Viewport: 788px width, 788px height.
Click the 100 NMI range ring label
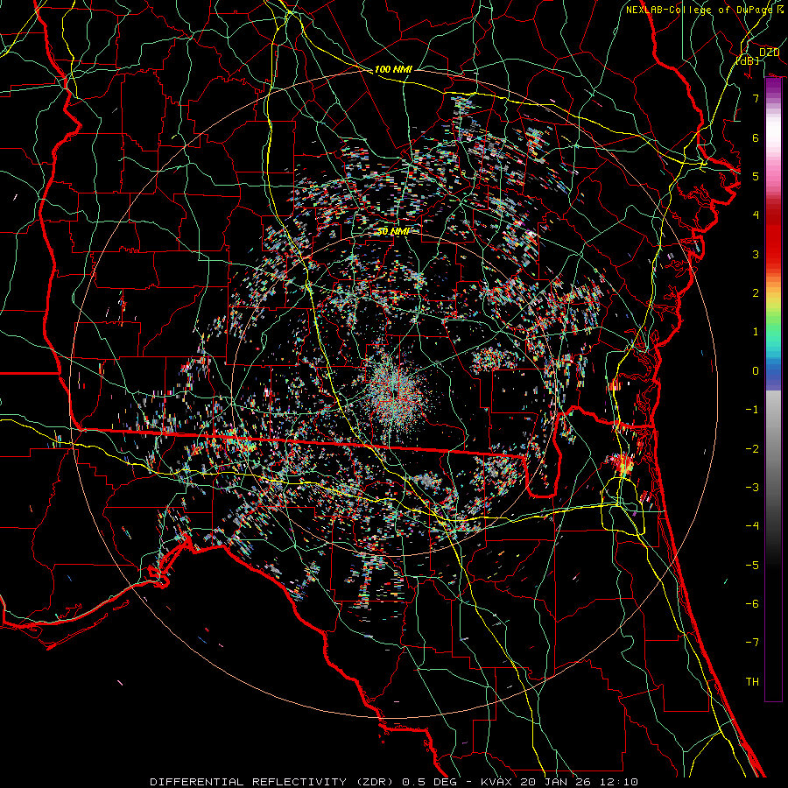coord(393,69)
